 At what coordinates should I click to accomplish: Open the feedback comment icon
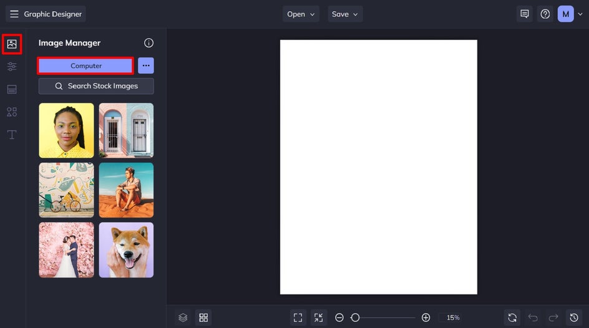[x=524, y=14]
